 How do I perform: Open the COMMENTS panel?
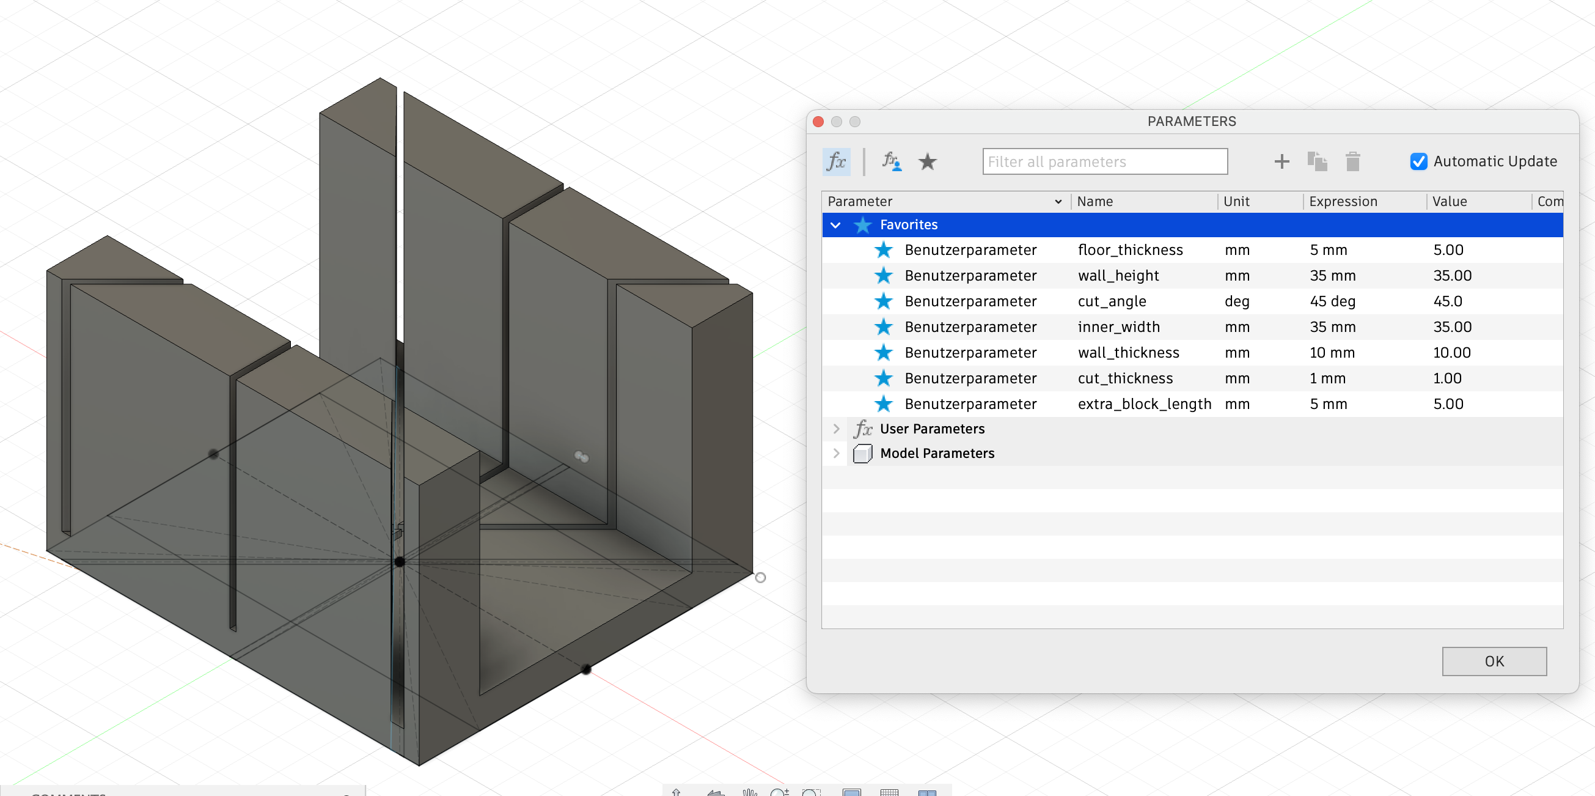68,793
